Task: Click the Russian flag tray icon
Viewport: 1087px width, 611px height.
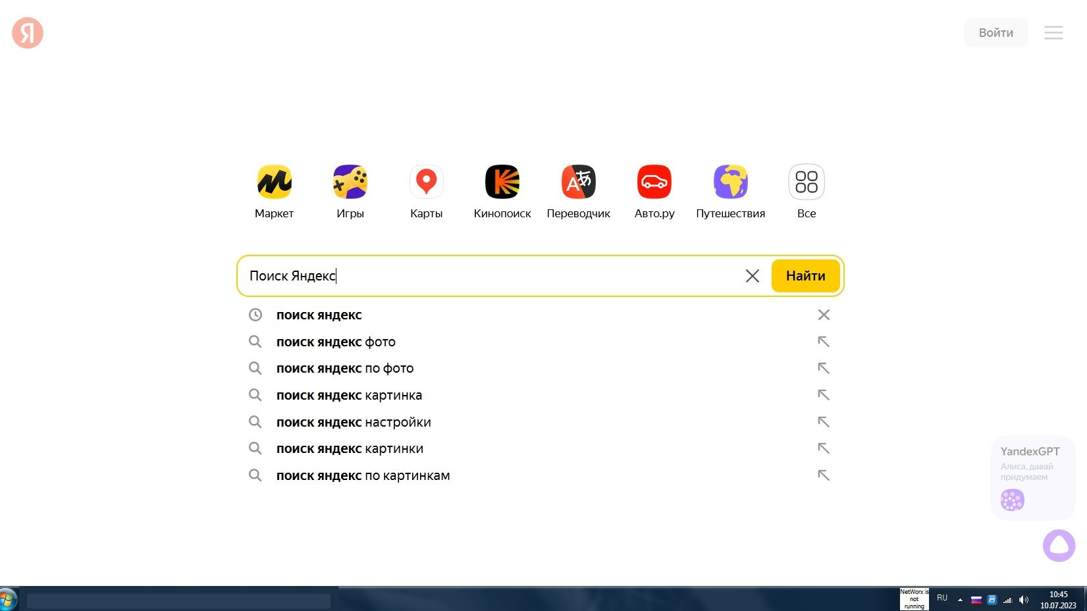Action: [x=976, y=600]
